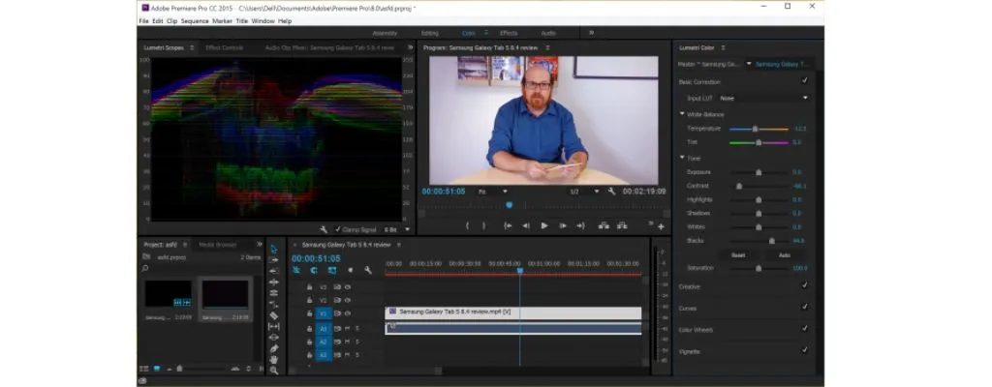Toggle the timeline Snap magnet icon
Image resolution: width=992 pixels, height=387 pixels.
(314, 270)
